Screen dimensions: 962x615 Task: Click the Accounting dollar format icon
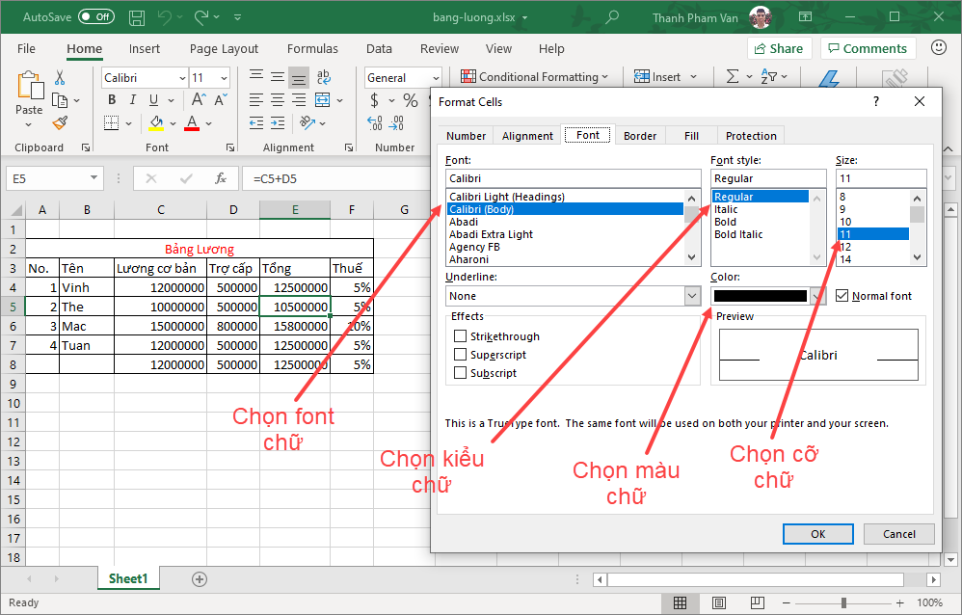(374, 100)
